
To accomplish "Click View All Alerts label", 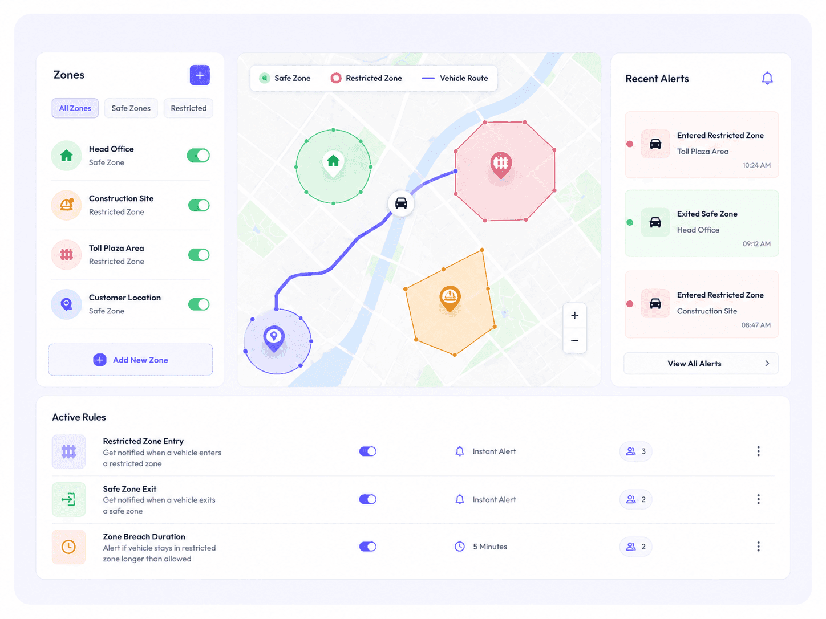I will (694, 364).
